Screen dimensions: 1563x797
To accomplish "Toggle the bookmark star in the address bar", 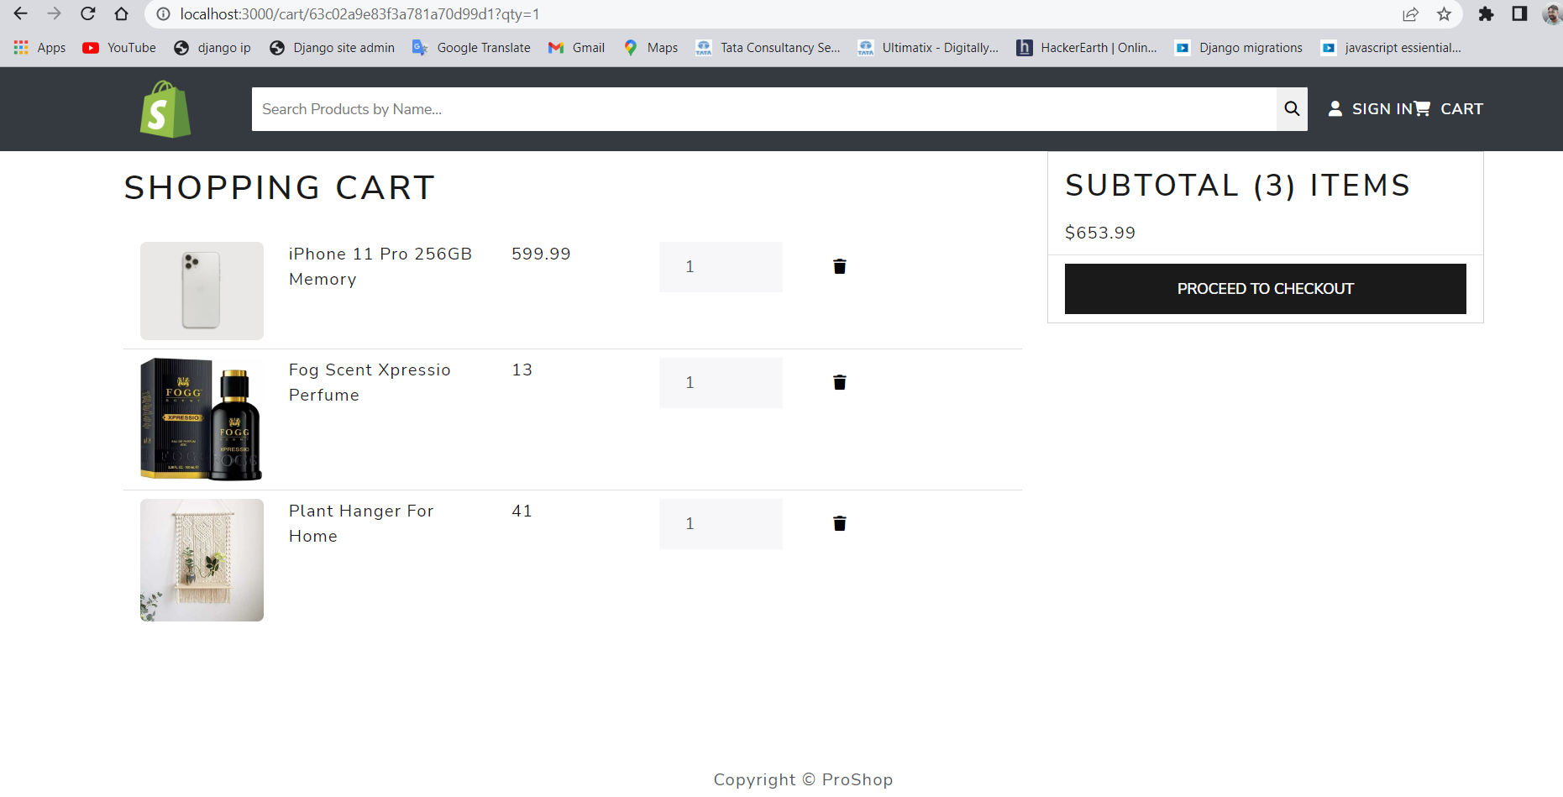I will [1444, 14].
